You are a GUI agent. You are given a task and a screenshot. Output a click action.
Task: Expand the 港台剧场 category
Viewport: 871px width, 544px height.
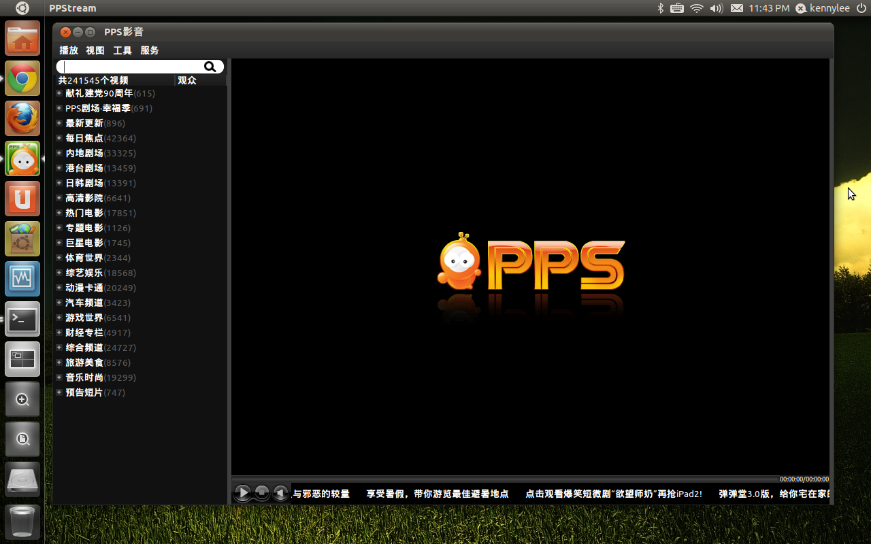tap(59, 168)
